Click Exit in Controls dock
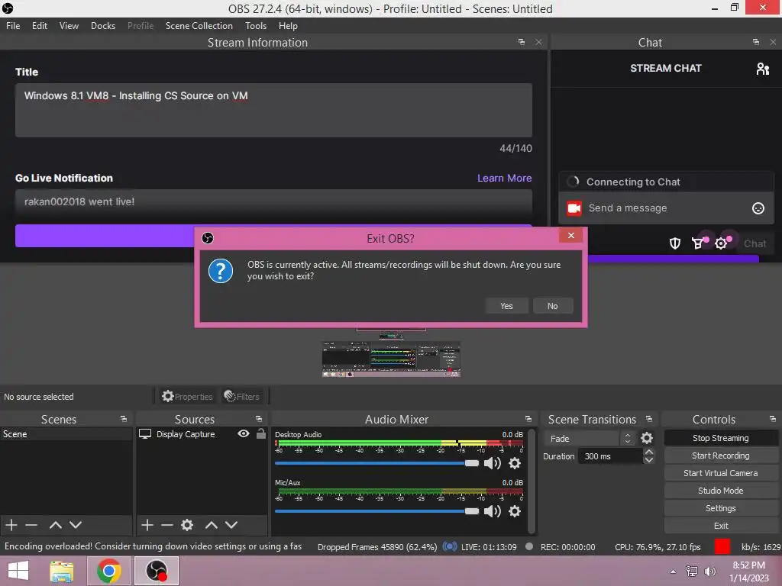This screenshot has height=586, width=782. pyautogui.click(x=721, y=526)
